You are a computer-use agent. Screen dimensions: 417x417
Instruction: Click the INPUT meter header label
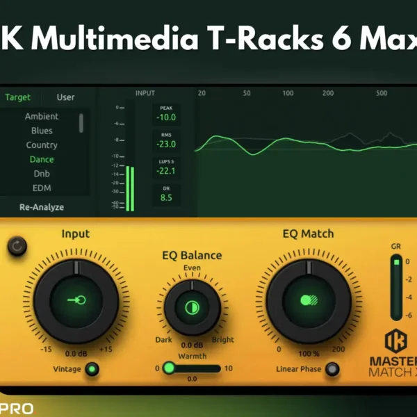click(x=145, y=93)
